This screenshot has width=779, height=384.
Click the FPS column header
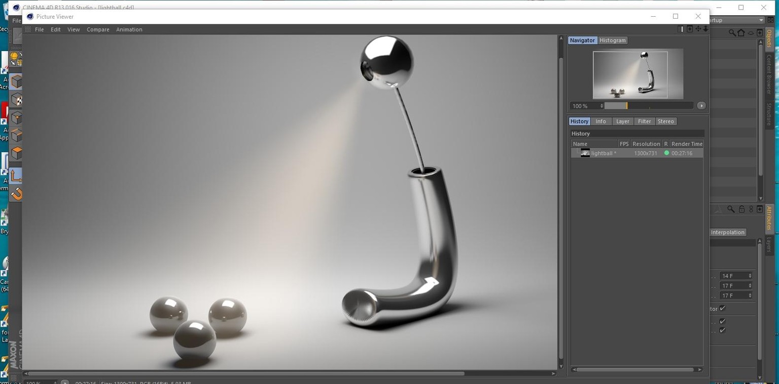pyautogui.click(x=624, y=144)
